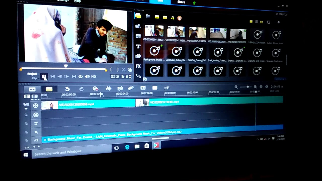
Task: Open the Path library
Action: [138, 76]
